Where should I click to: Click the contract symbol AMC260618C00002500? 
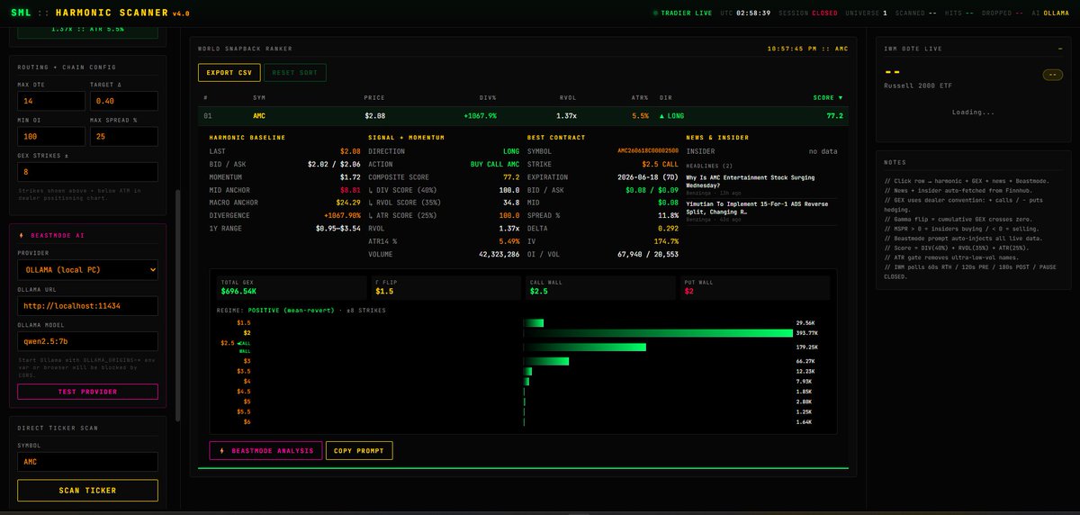click(x=648, y=151)
